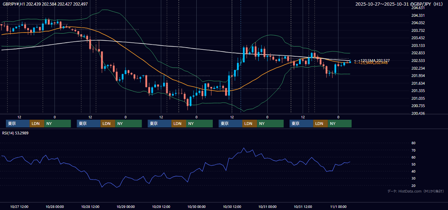Click price axis label 202.833
448x210 pixels.
point(418,53)
